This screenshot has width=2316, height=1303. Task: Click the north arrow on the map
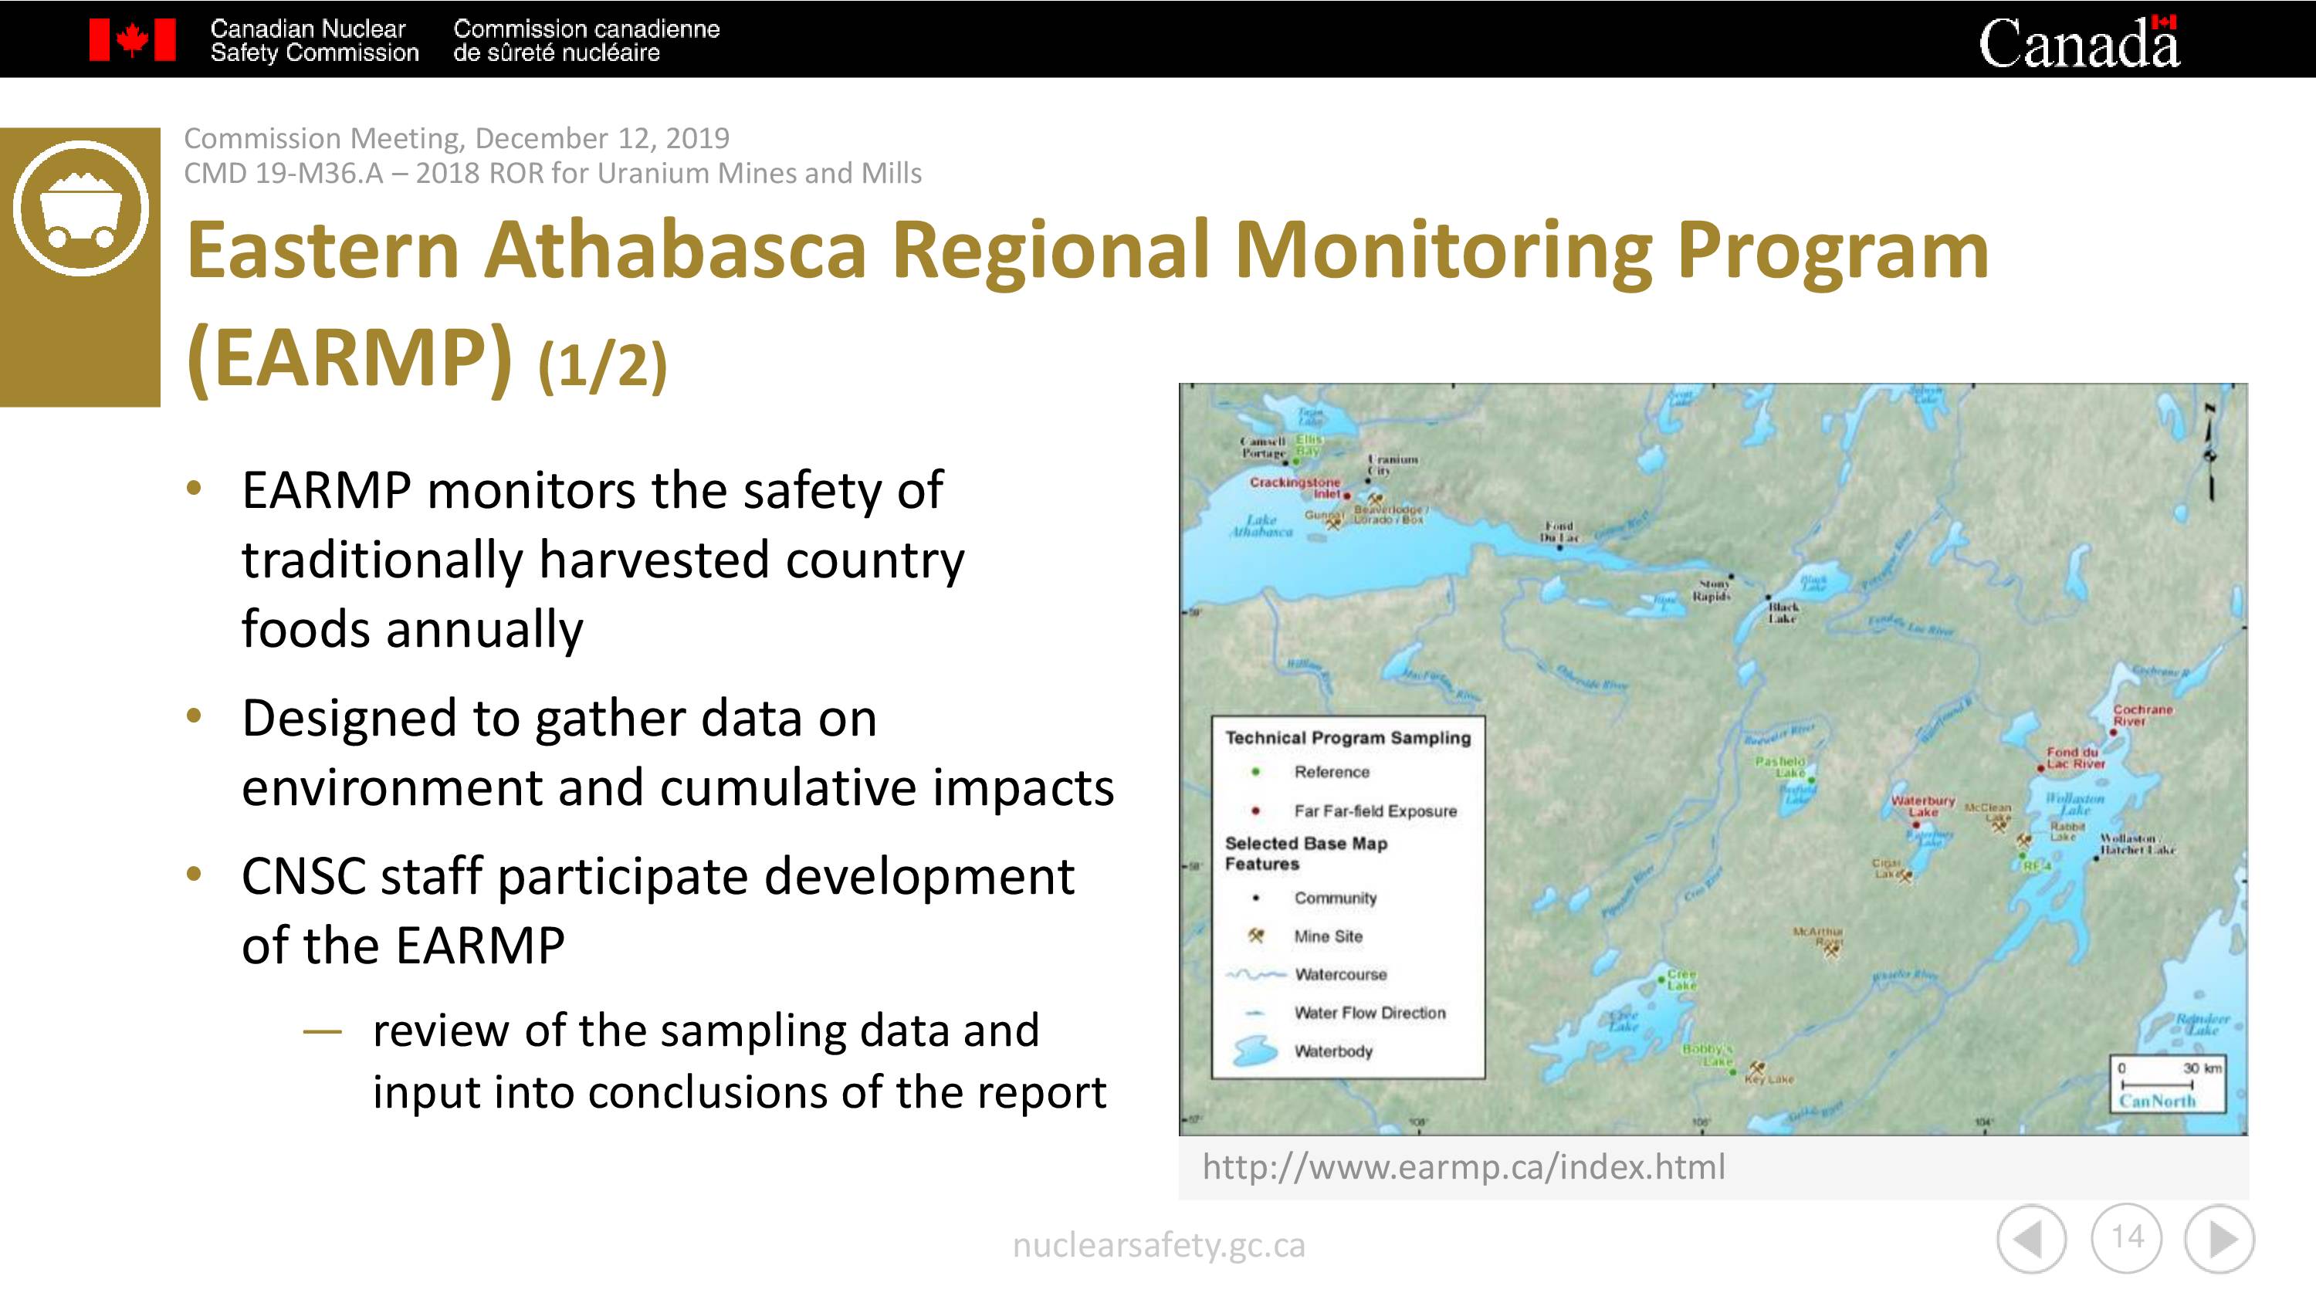pyautogui.click(x=2211, y=452)
